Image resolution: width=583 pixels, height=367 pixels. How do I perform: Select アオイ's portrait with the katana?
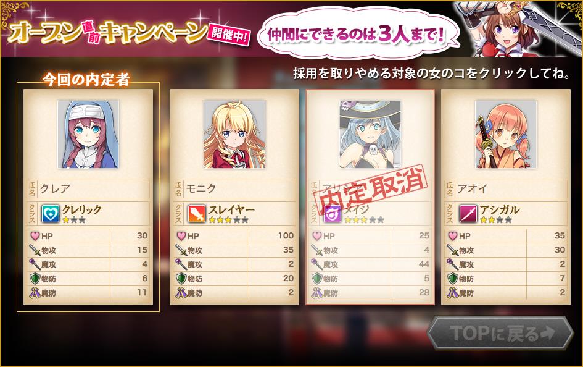506,134
